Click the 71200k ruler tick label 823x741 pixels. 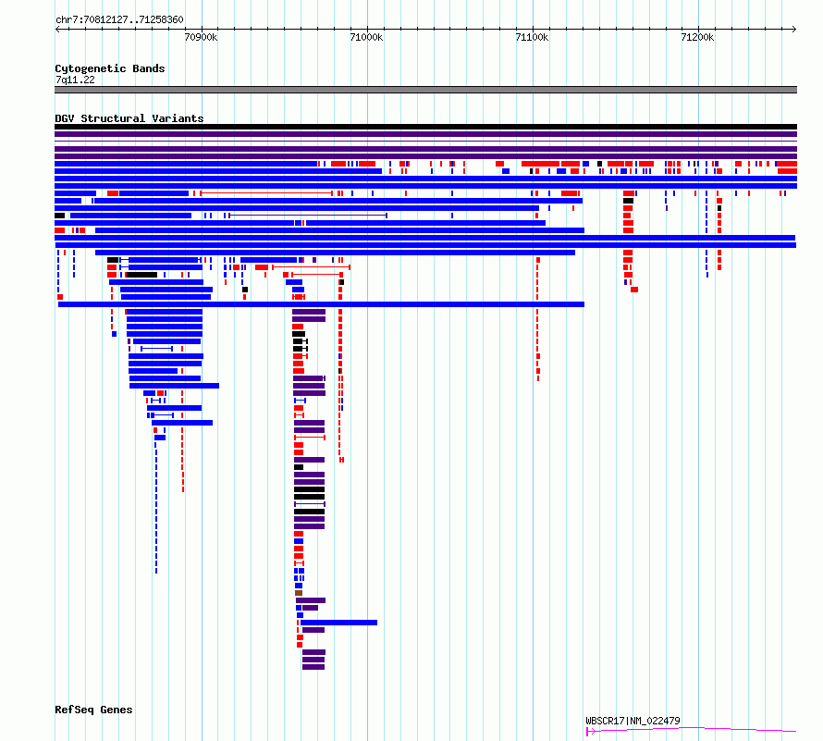click(x=697, y=37)
